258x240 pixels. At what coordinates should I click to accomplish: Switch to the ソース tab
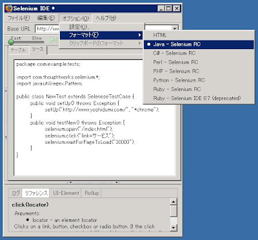pyautogui.click(x=38, y=50)
